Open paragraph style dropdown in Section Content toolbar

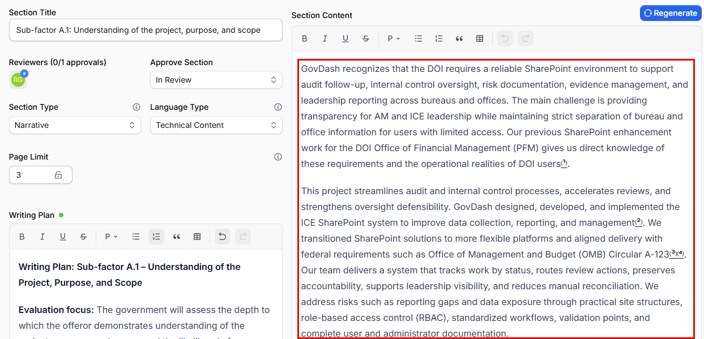pyautogui.click(x=394, y=38)
